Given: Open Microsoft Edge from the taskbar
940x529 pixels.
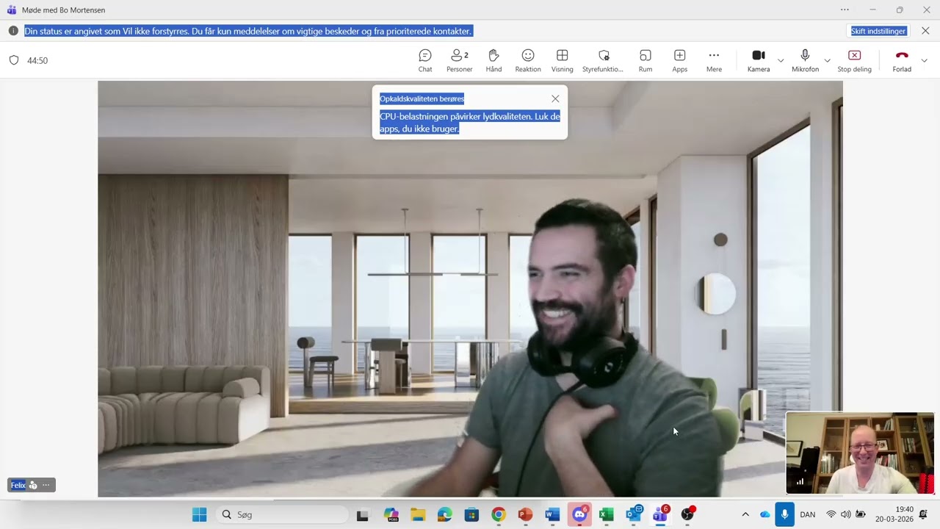Looking at the screenshot, I should [x=444, y=514].
